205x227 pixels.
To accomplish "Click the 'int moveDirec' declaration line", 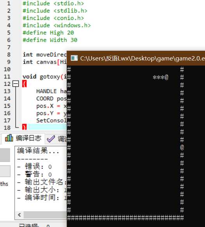I will tap(45, 55).
